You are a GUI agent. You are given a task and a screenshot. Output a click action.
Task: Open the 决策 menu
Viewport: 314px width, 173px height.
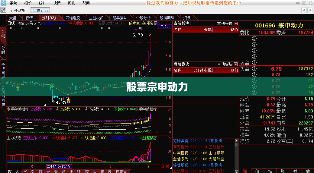tap(57, 3)
